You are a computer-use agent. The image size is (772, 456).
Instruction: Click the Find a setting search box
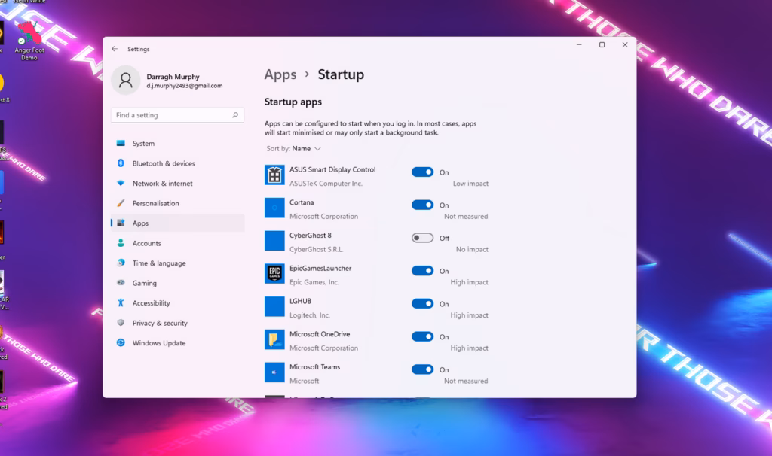pyautogui.click(x=178, y=115)
